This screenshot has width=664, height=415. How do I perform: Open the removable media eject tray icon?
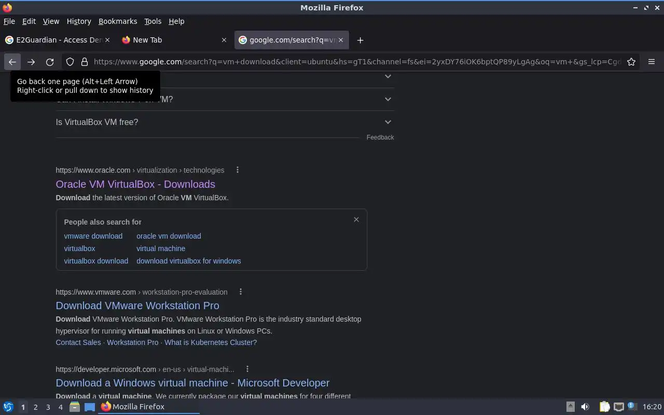(x=570, y=407)
